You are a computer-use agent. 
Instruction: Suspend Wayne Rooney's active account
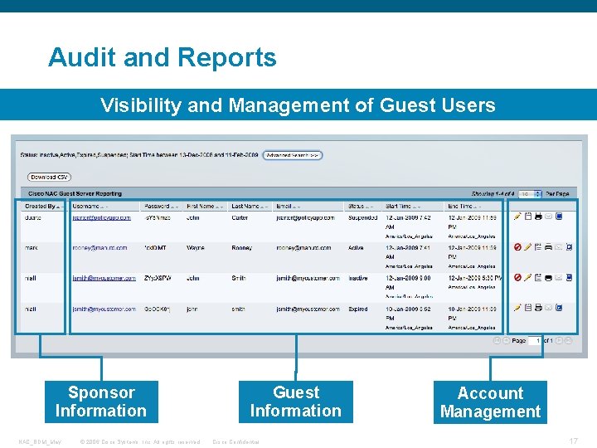(x=517, y=247)
